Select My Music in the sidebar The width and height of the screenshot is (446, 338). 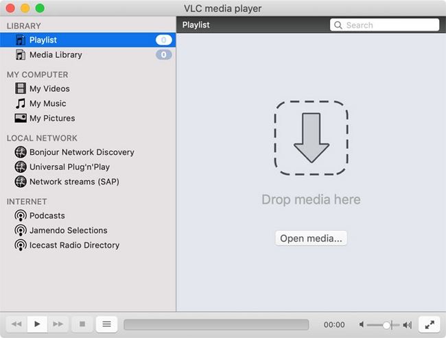[x=47, y=104]
